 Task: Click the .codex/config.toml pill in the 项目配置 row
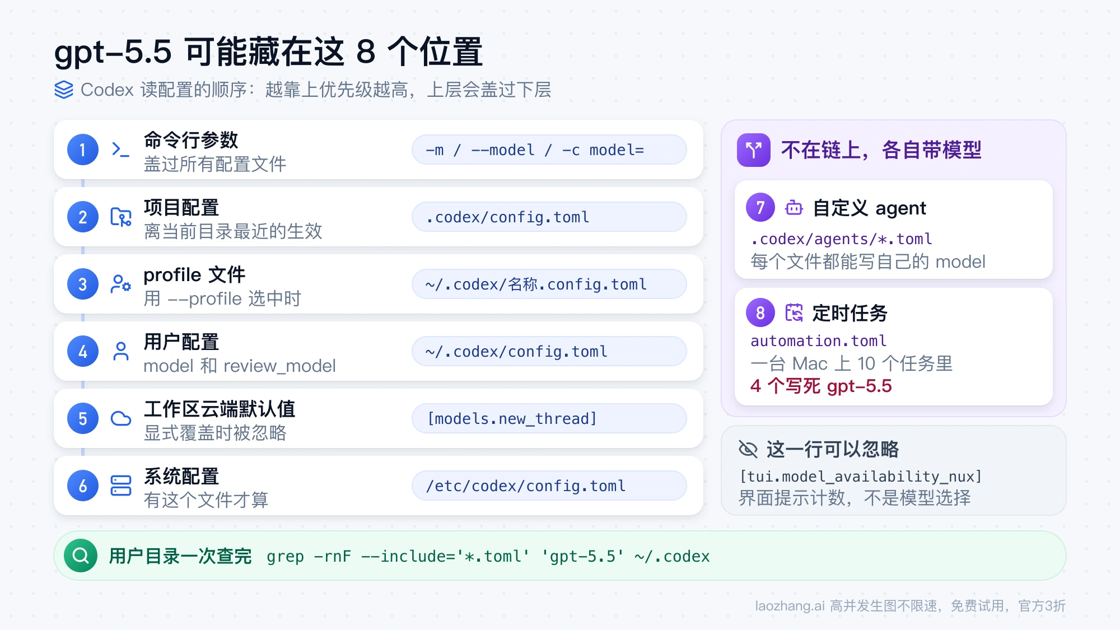point(549,217)
